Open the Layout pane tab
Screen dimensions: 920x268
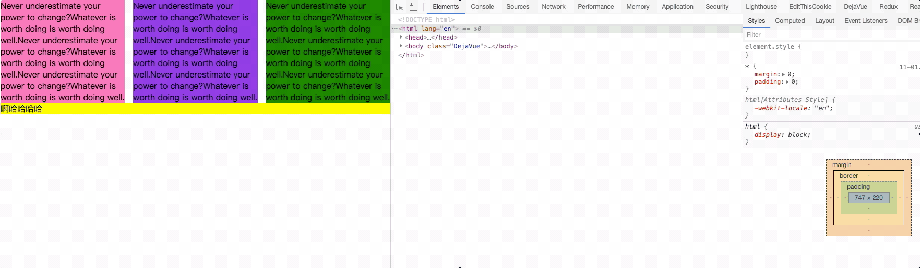(x=825, y=21)
